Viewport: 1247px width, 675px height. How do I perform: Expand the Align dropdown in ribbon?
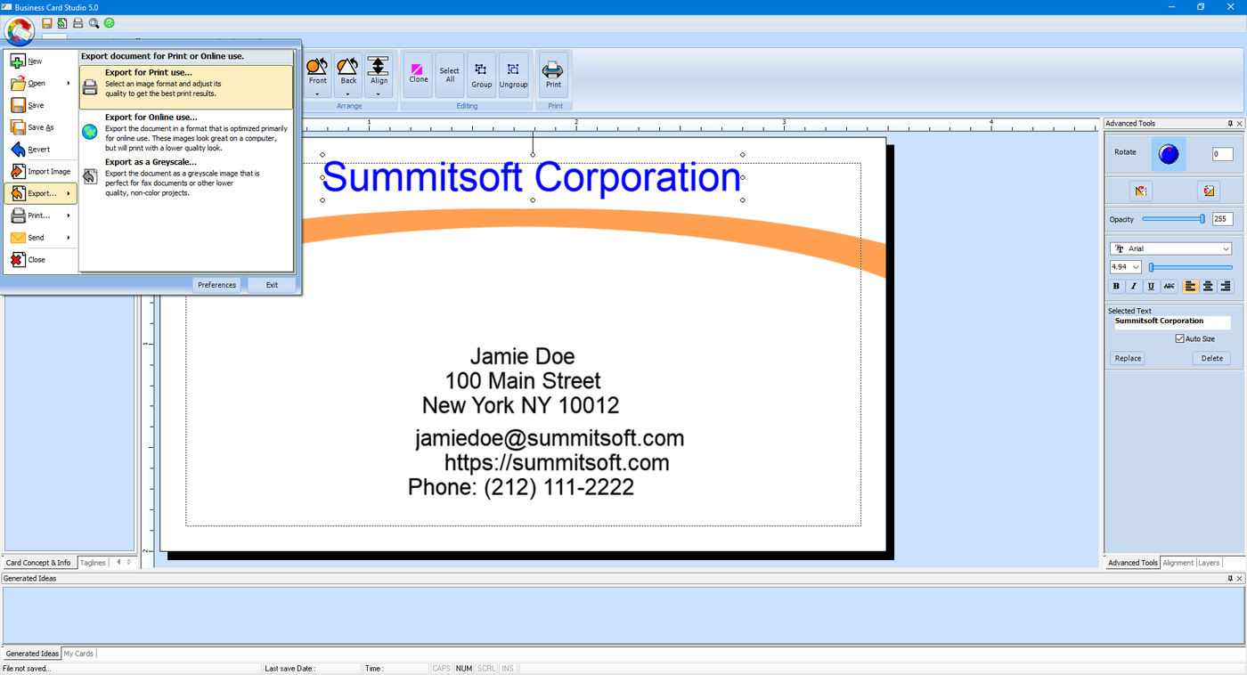[379, 93]
